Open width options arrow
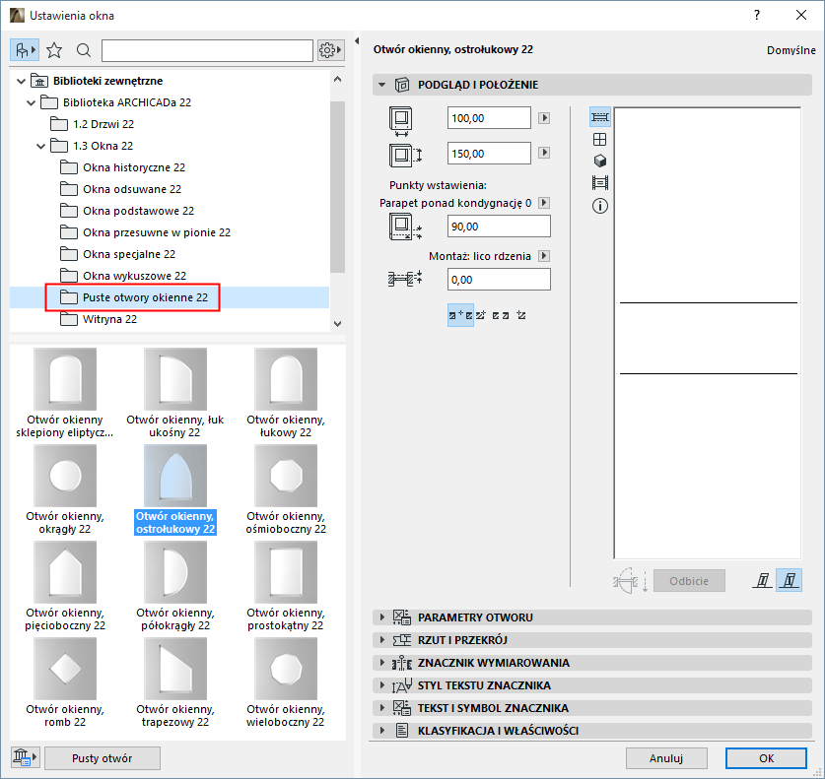The width and height of the screenshot is (825, 779). [x=544, y=118]
